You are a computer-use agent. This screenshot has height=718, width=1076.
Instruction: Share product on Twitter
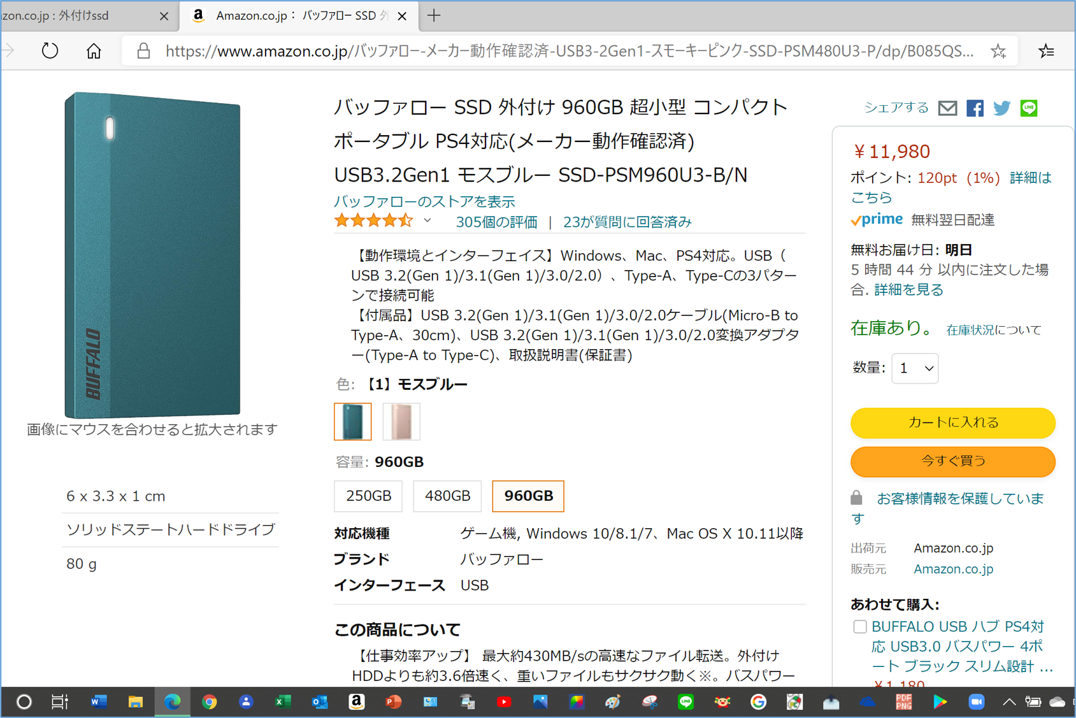point(1001,108)
